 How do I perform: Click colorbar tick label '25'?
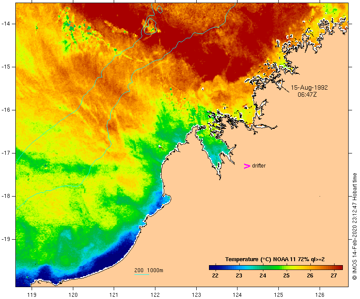(x=286, y=276)
